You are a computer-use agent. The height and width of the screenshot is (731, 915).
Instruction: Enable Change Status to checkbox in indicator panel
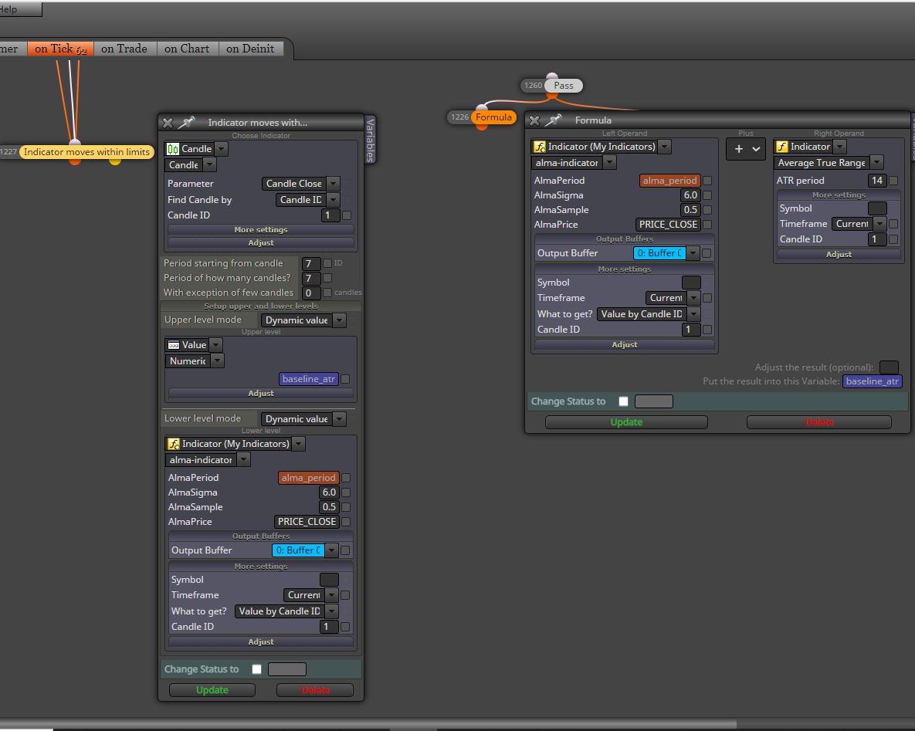pos(256,669)
